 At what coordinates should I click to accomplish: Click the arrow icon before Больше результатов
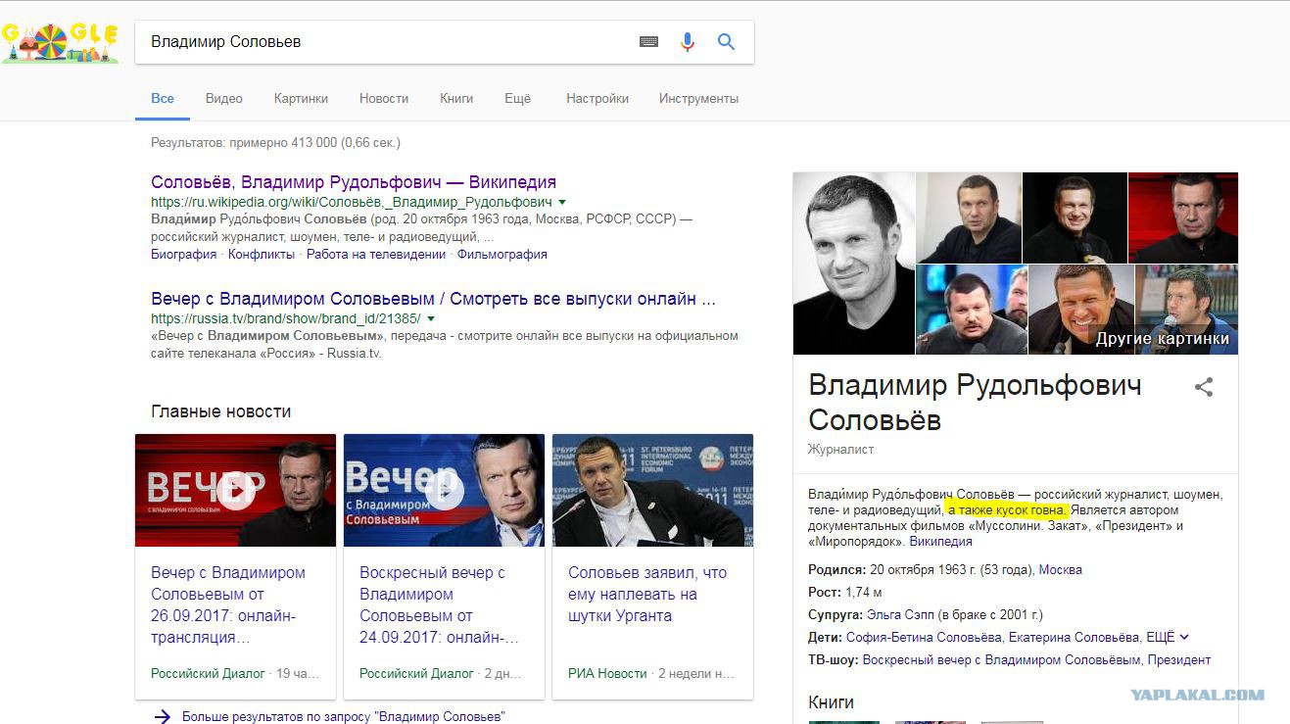(162, 716)
